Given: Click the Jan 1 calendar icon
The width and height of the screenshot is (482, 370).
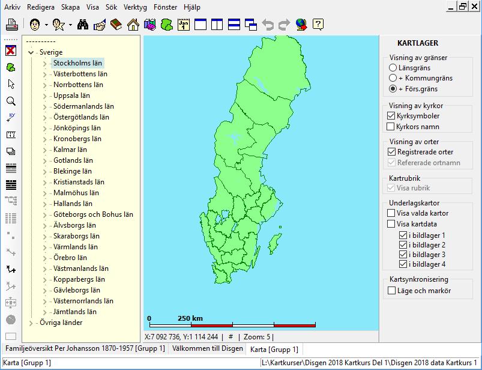Looking at the screenshot, I should [x=184, y=24].
